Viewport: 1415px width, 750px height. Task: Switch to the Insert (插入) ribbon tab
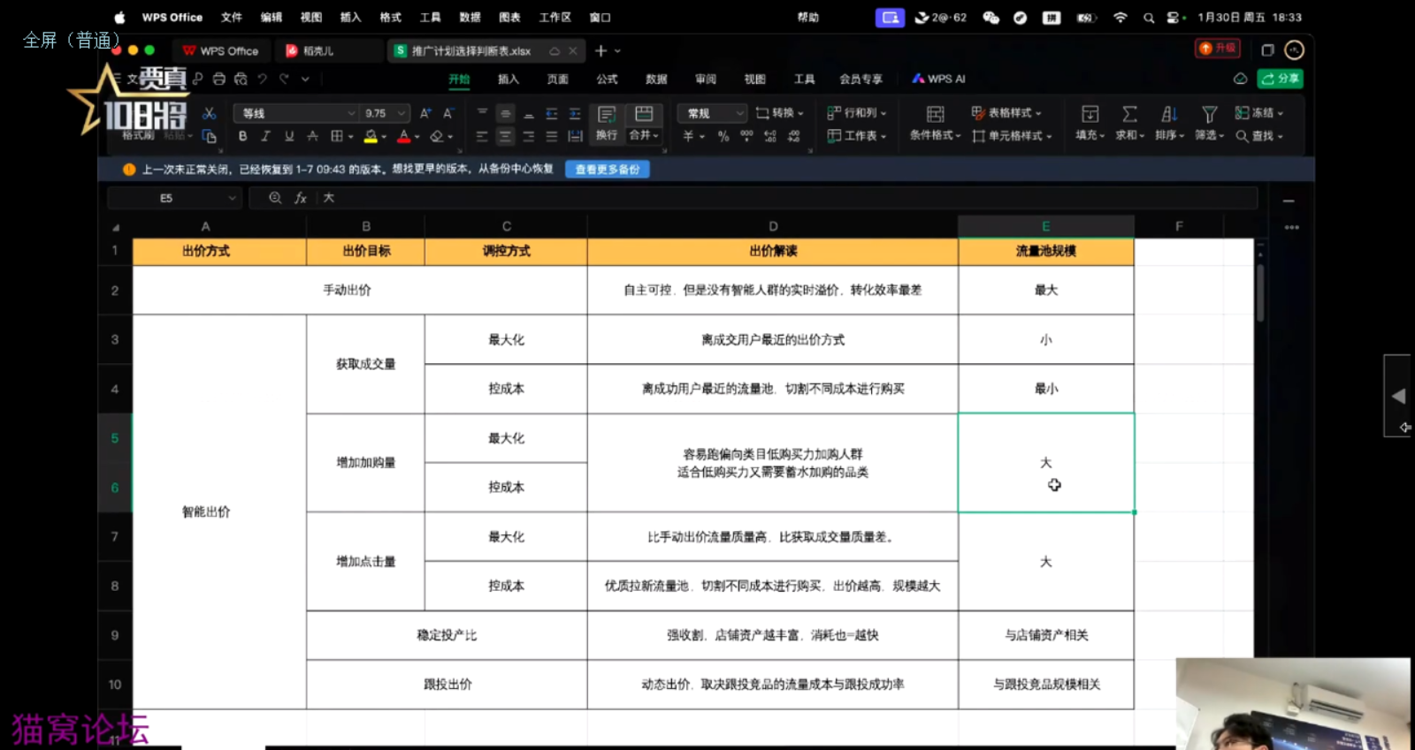(509, 79)
